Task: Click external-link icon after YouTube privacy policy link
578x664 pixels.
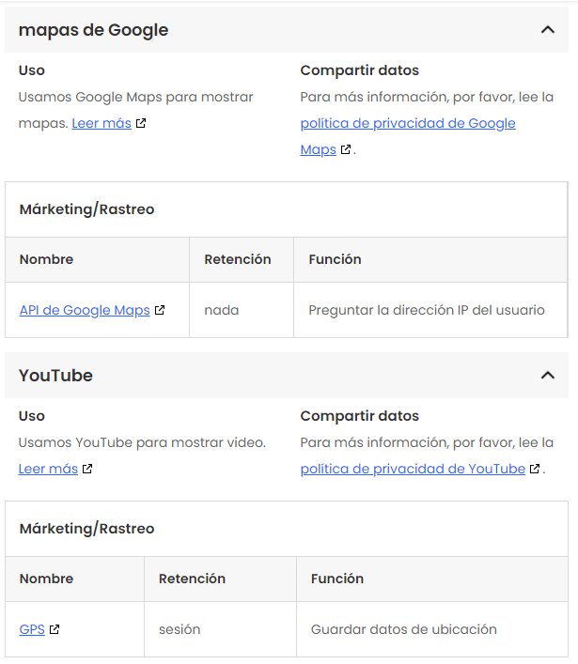Action: [x=535, y=469]
